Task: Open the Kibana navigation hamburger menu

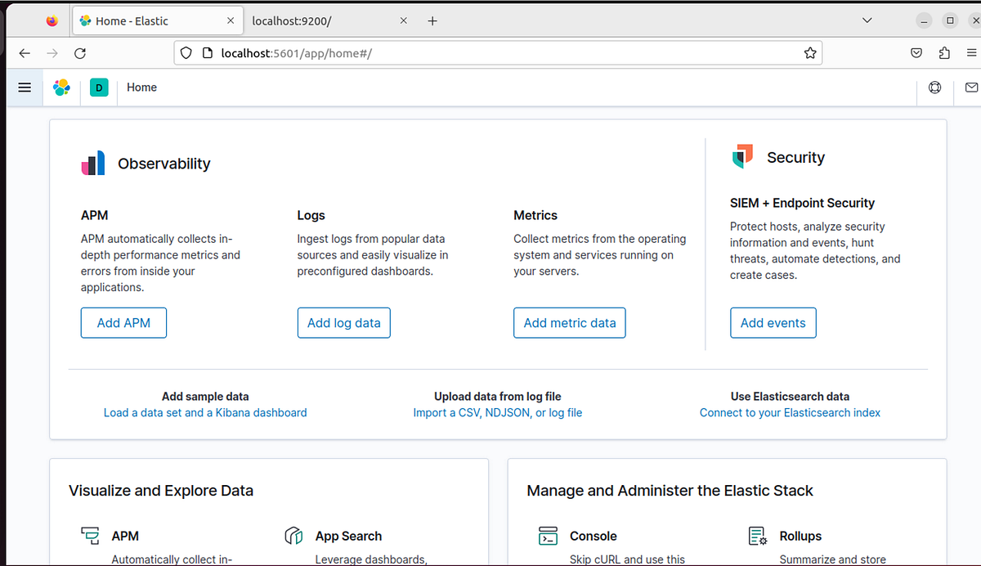Action: (x=24, y=88)
